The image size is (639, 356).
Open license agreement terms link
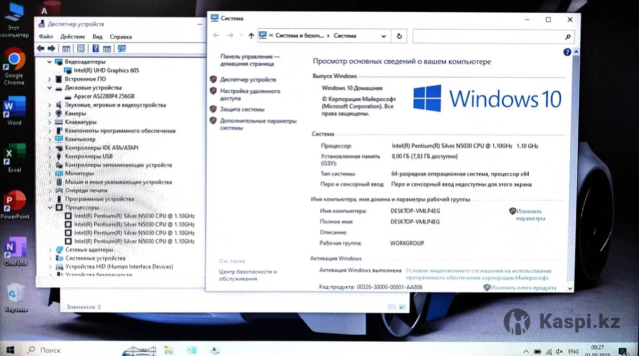pyautogui.click(x=479, y=274)
